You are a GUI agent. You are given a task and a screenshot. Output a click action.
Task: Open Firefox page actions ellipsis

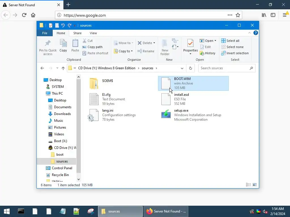click(x=230, y=15)
